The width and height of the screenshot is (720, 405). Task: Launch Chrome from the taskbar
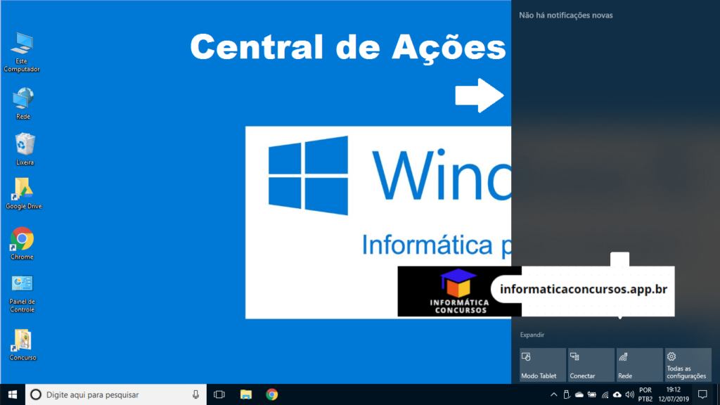point(271,394)
